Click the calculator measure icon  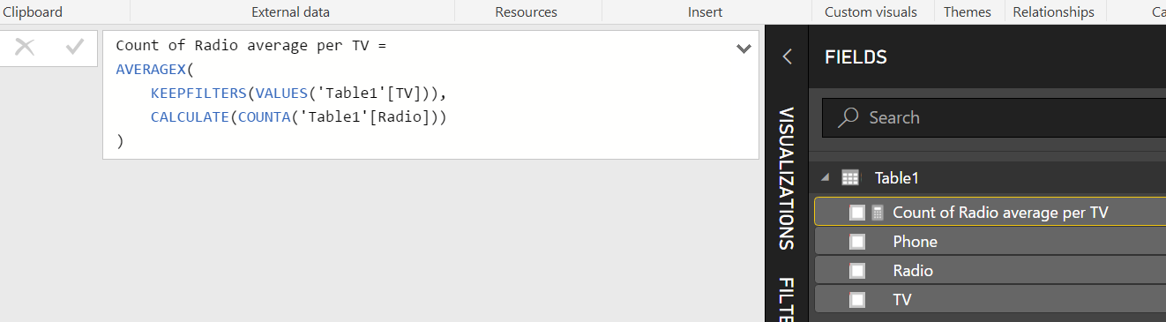tap(878, 213)
